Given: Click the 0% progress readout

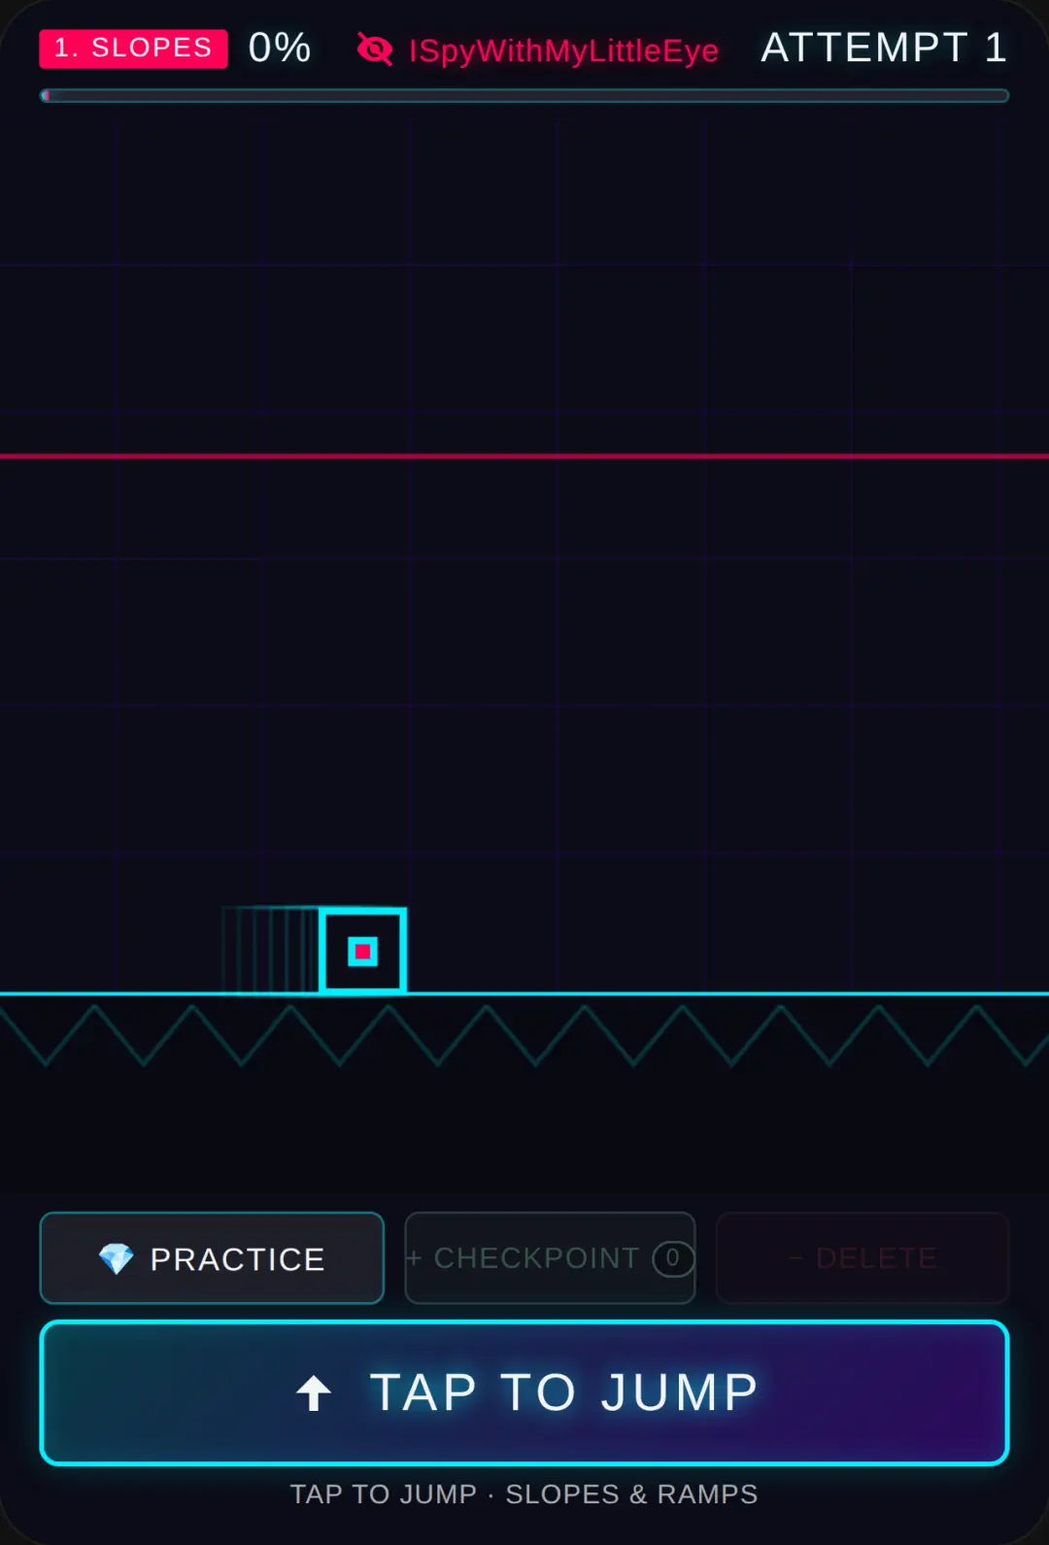Looking at the screenshot, I should click(280, 48).
